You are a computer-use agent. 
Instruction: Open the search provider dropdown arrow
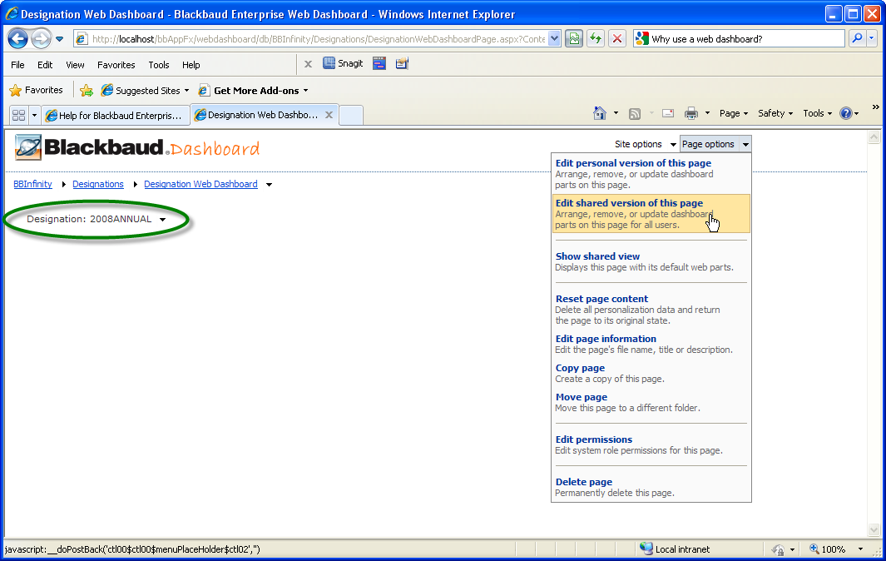[x=871, y=38]
